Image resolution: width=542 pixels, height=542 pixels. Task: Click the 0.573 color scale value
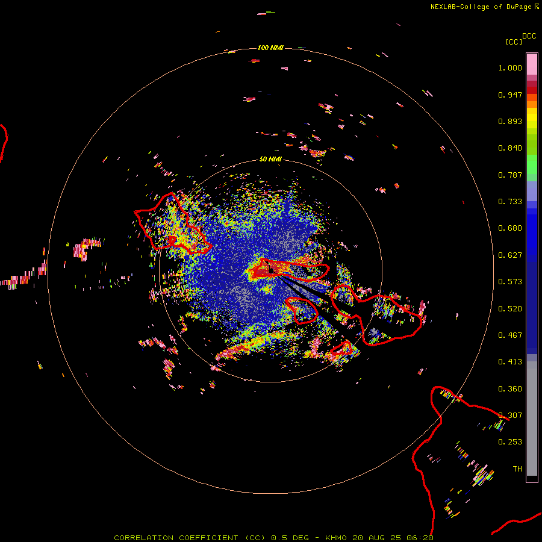pos(510,282)
